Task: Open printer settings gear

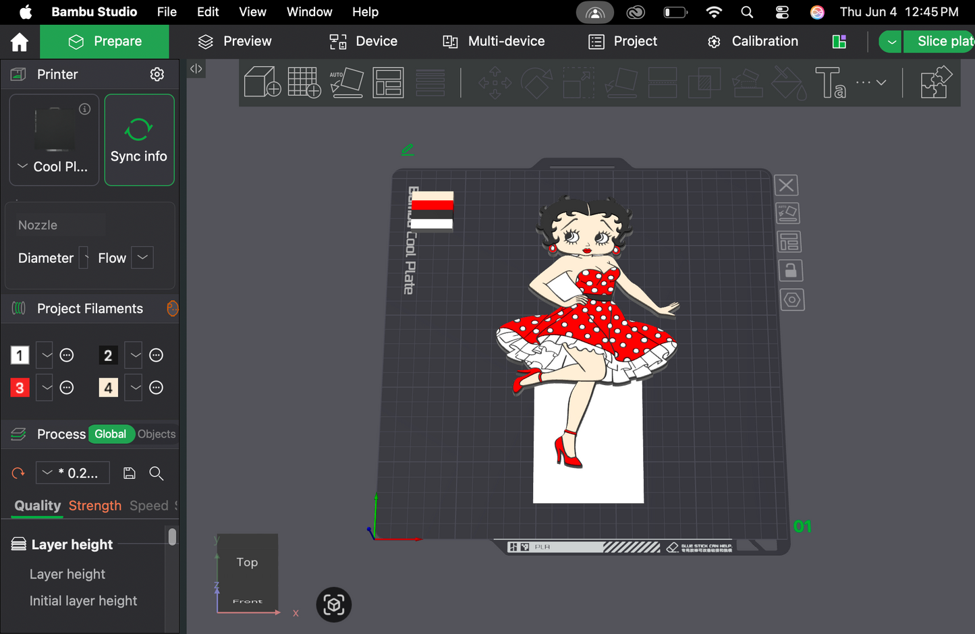Action: [157, 74]
